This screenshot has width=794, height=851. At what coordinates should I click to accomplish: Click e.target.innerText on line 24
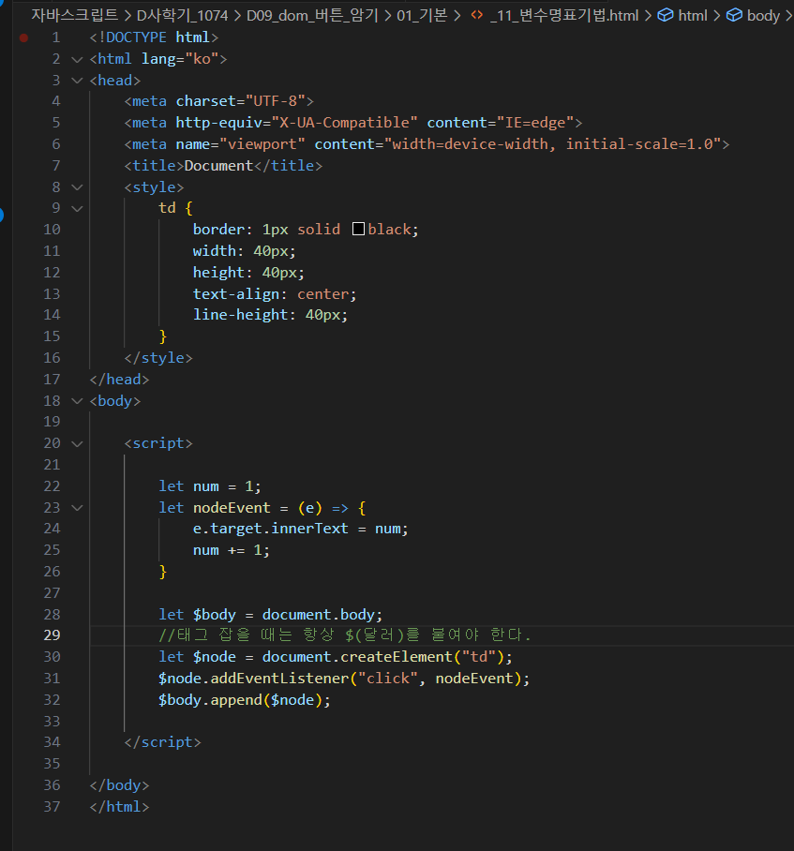(270, 529)
